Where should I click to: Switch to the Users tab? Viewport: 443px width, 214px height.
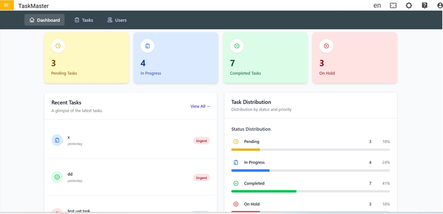click(117, 20)
